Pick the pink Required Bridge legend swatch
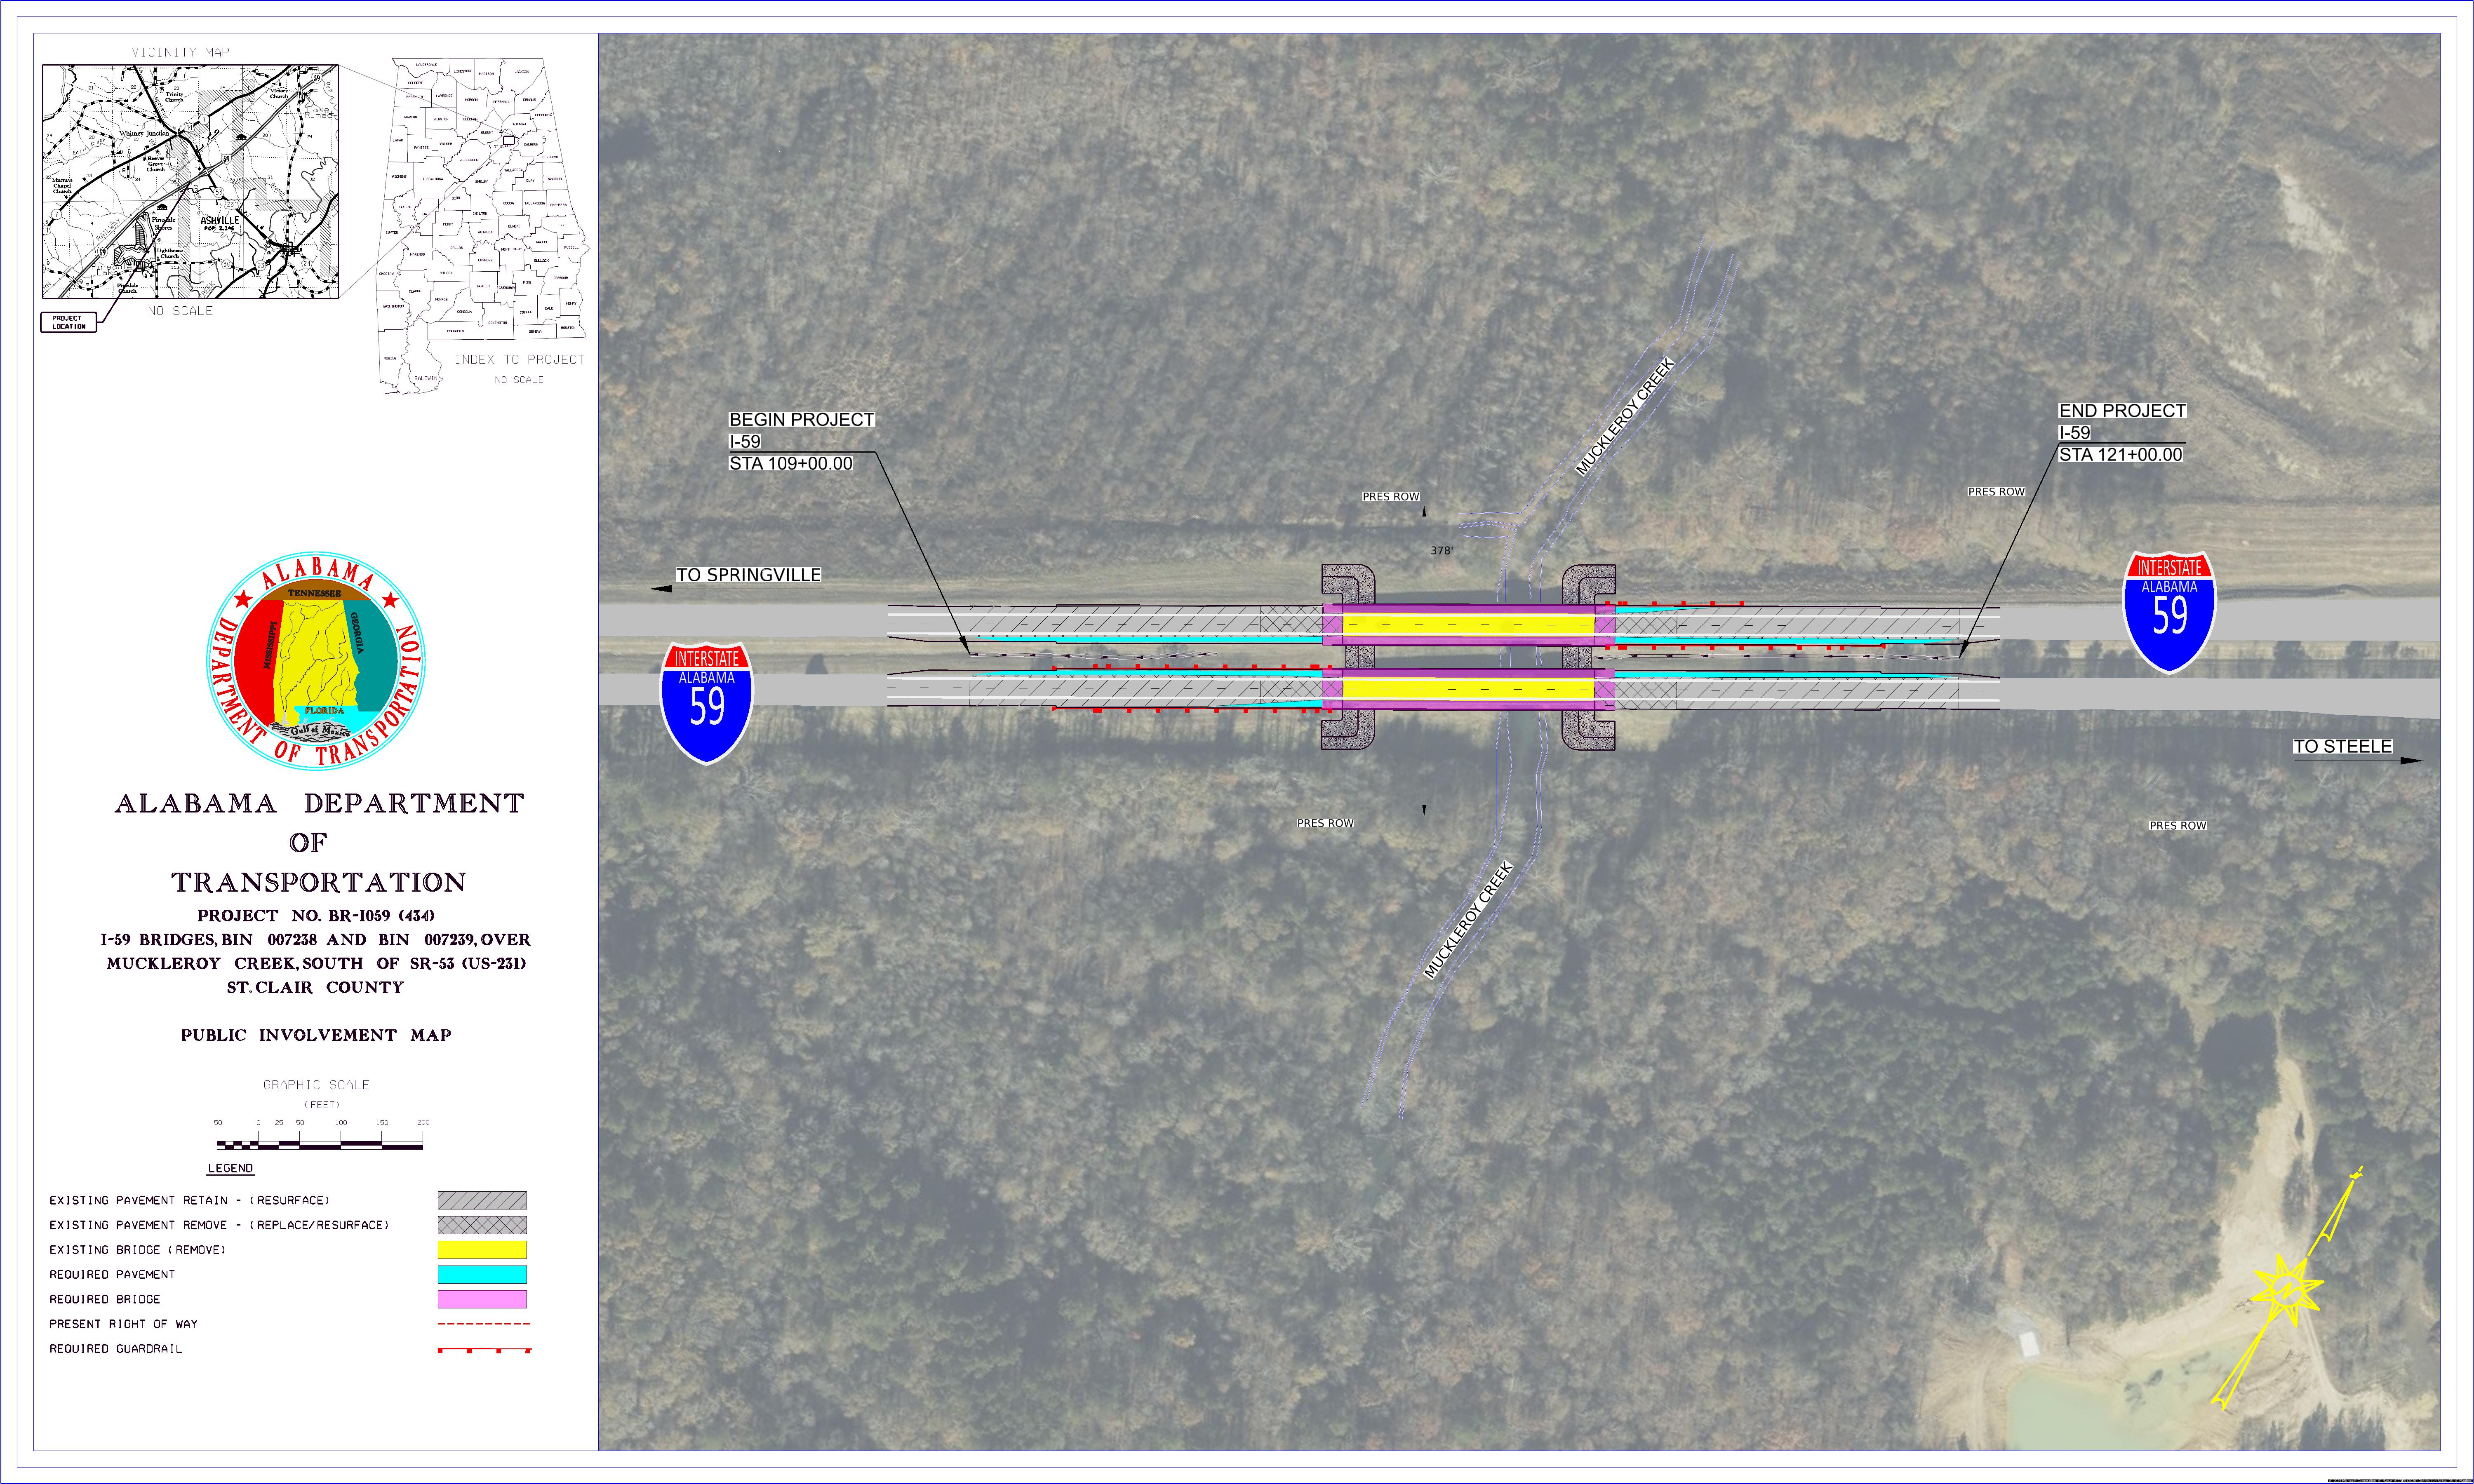Viewport: 2474px width, 1484px height. coord(482,1299)
